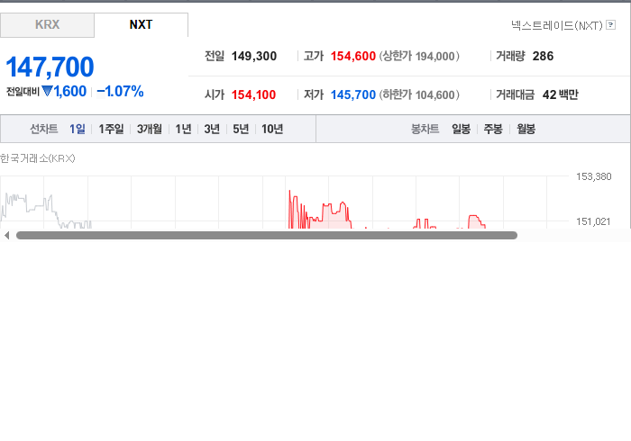Click the 151,021 chart axis label

click(593, 221)
